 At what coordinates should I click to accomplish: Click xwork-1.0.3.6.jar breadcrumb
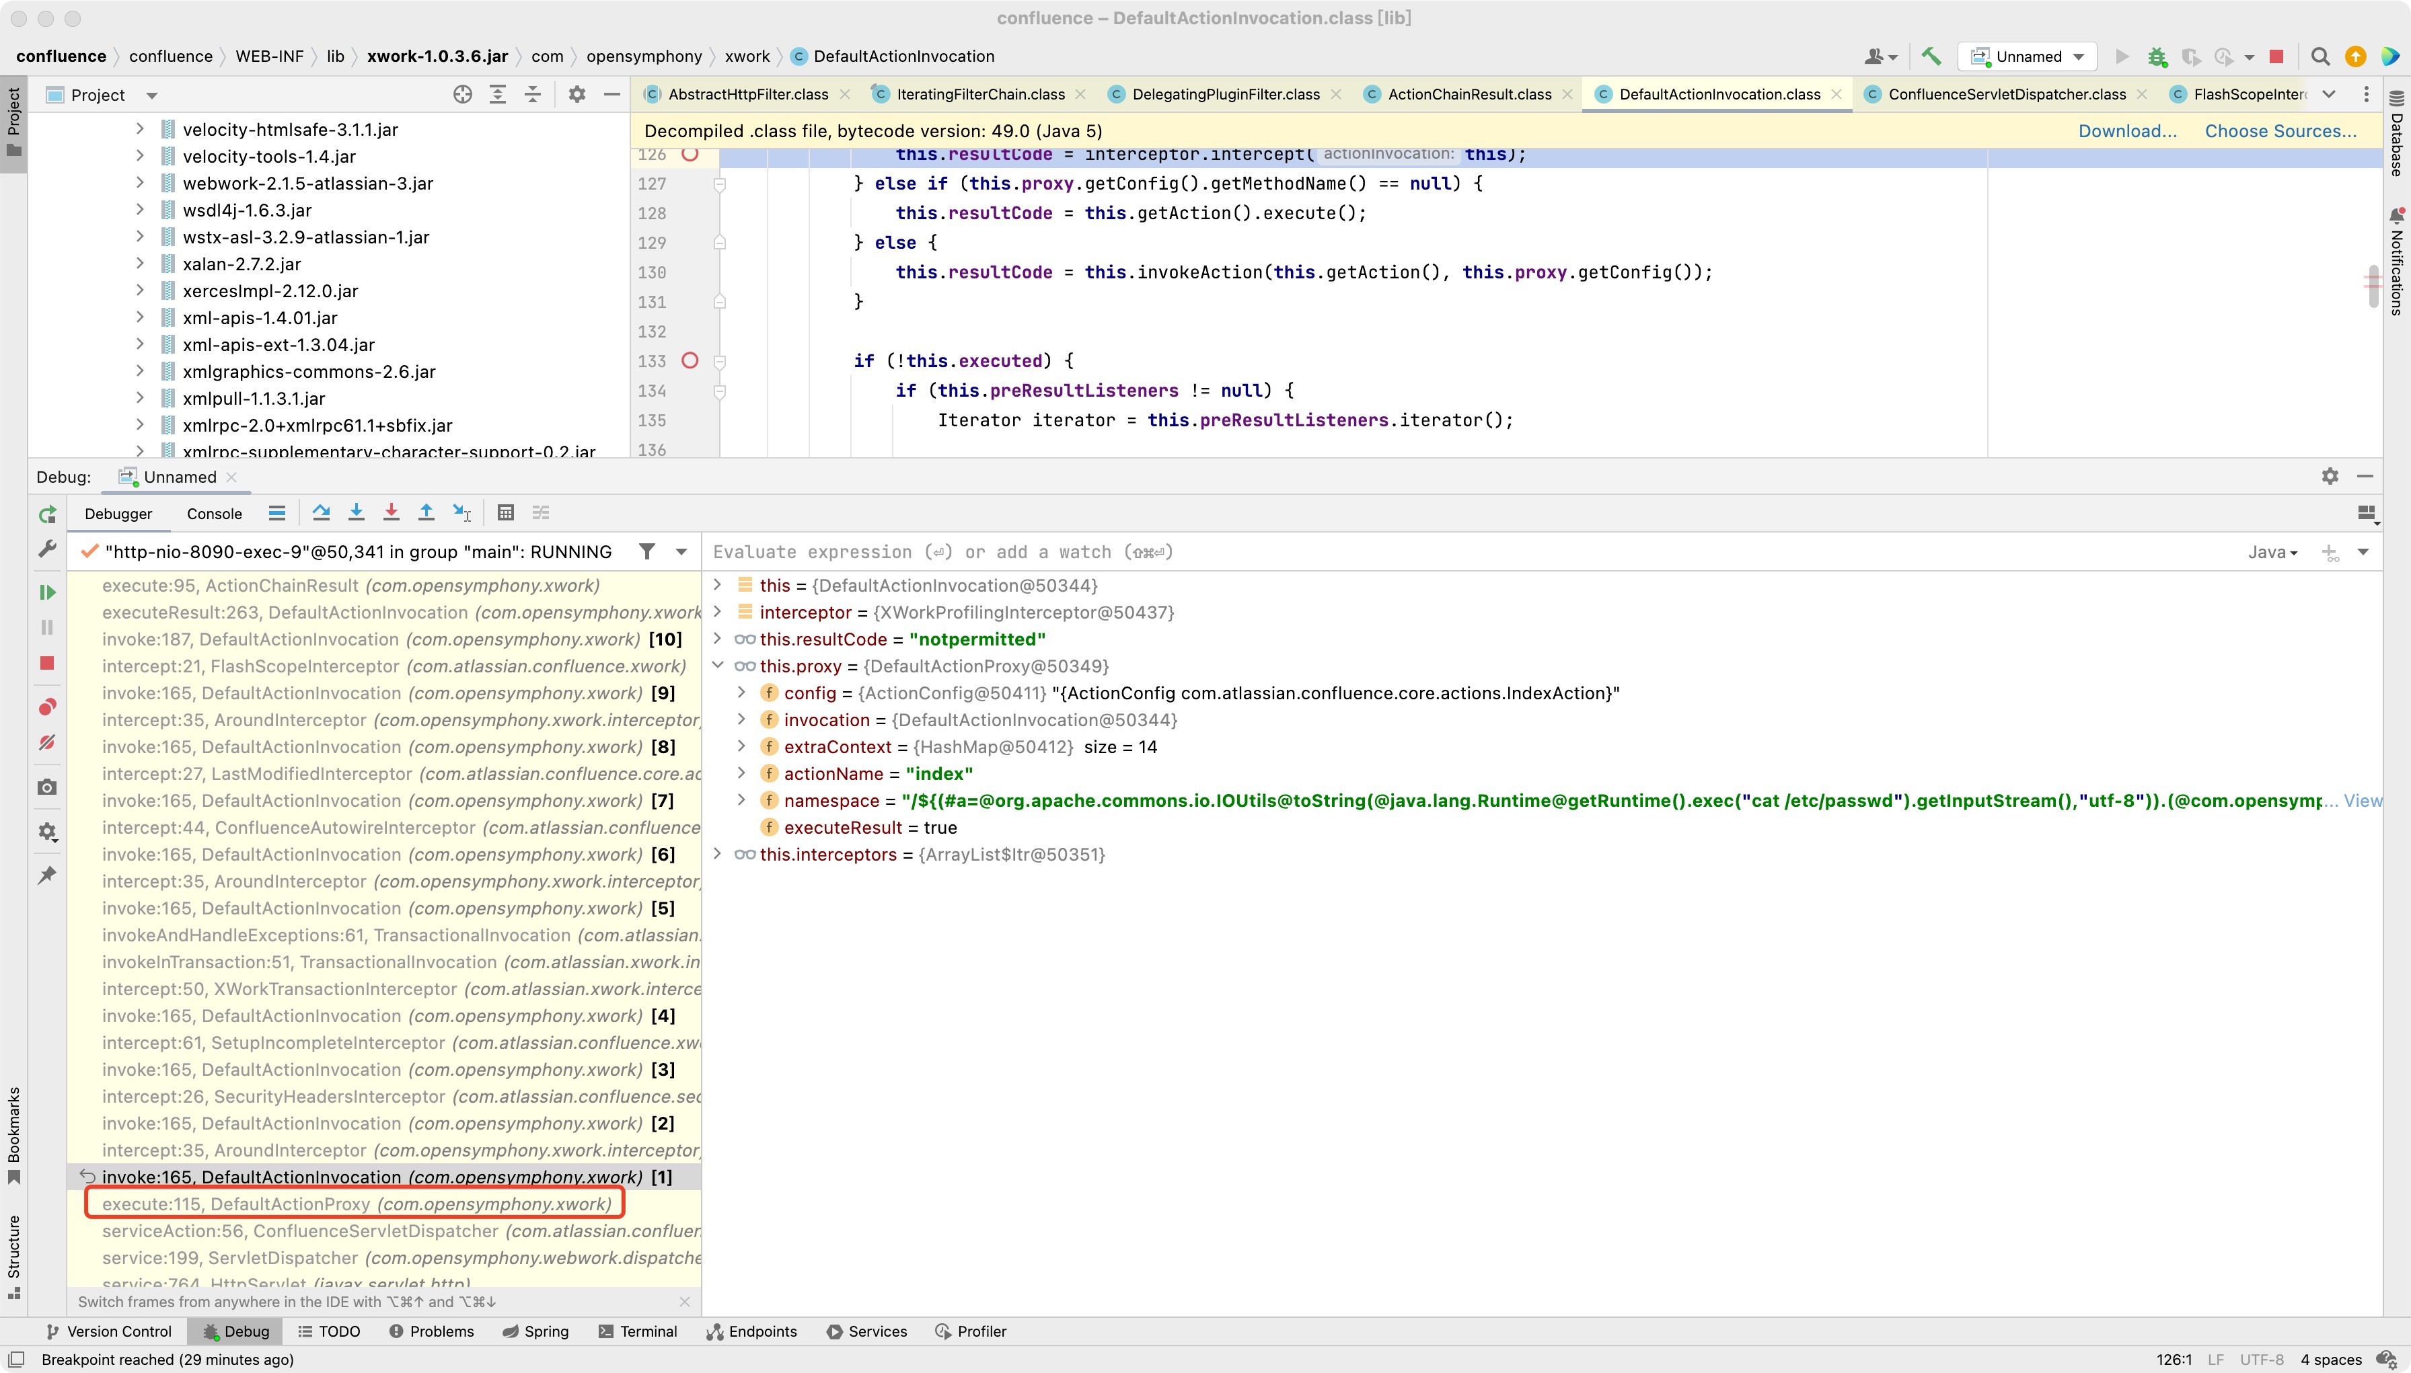438,56
